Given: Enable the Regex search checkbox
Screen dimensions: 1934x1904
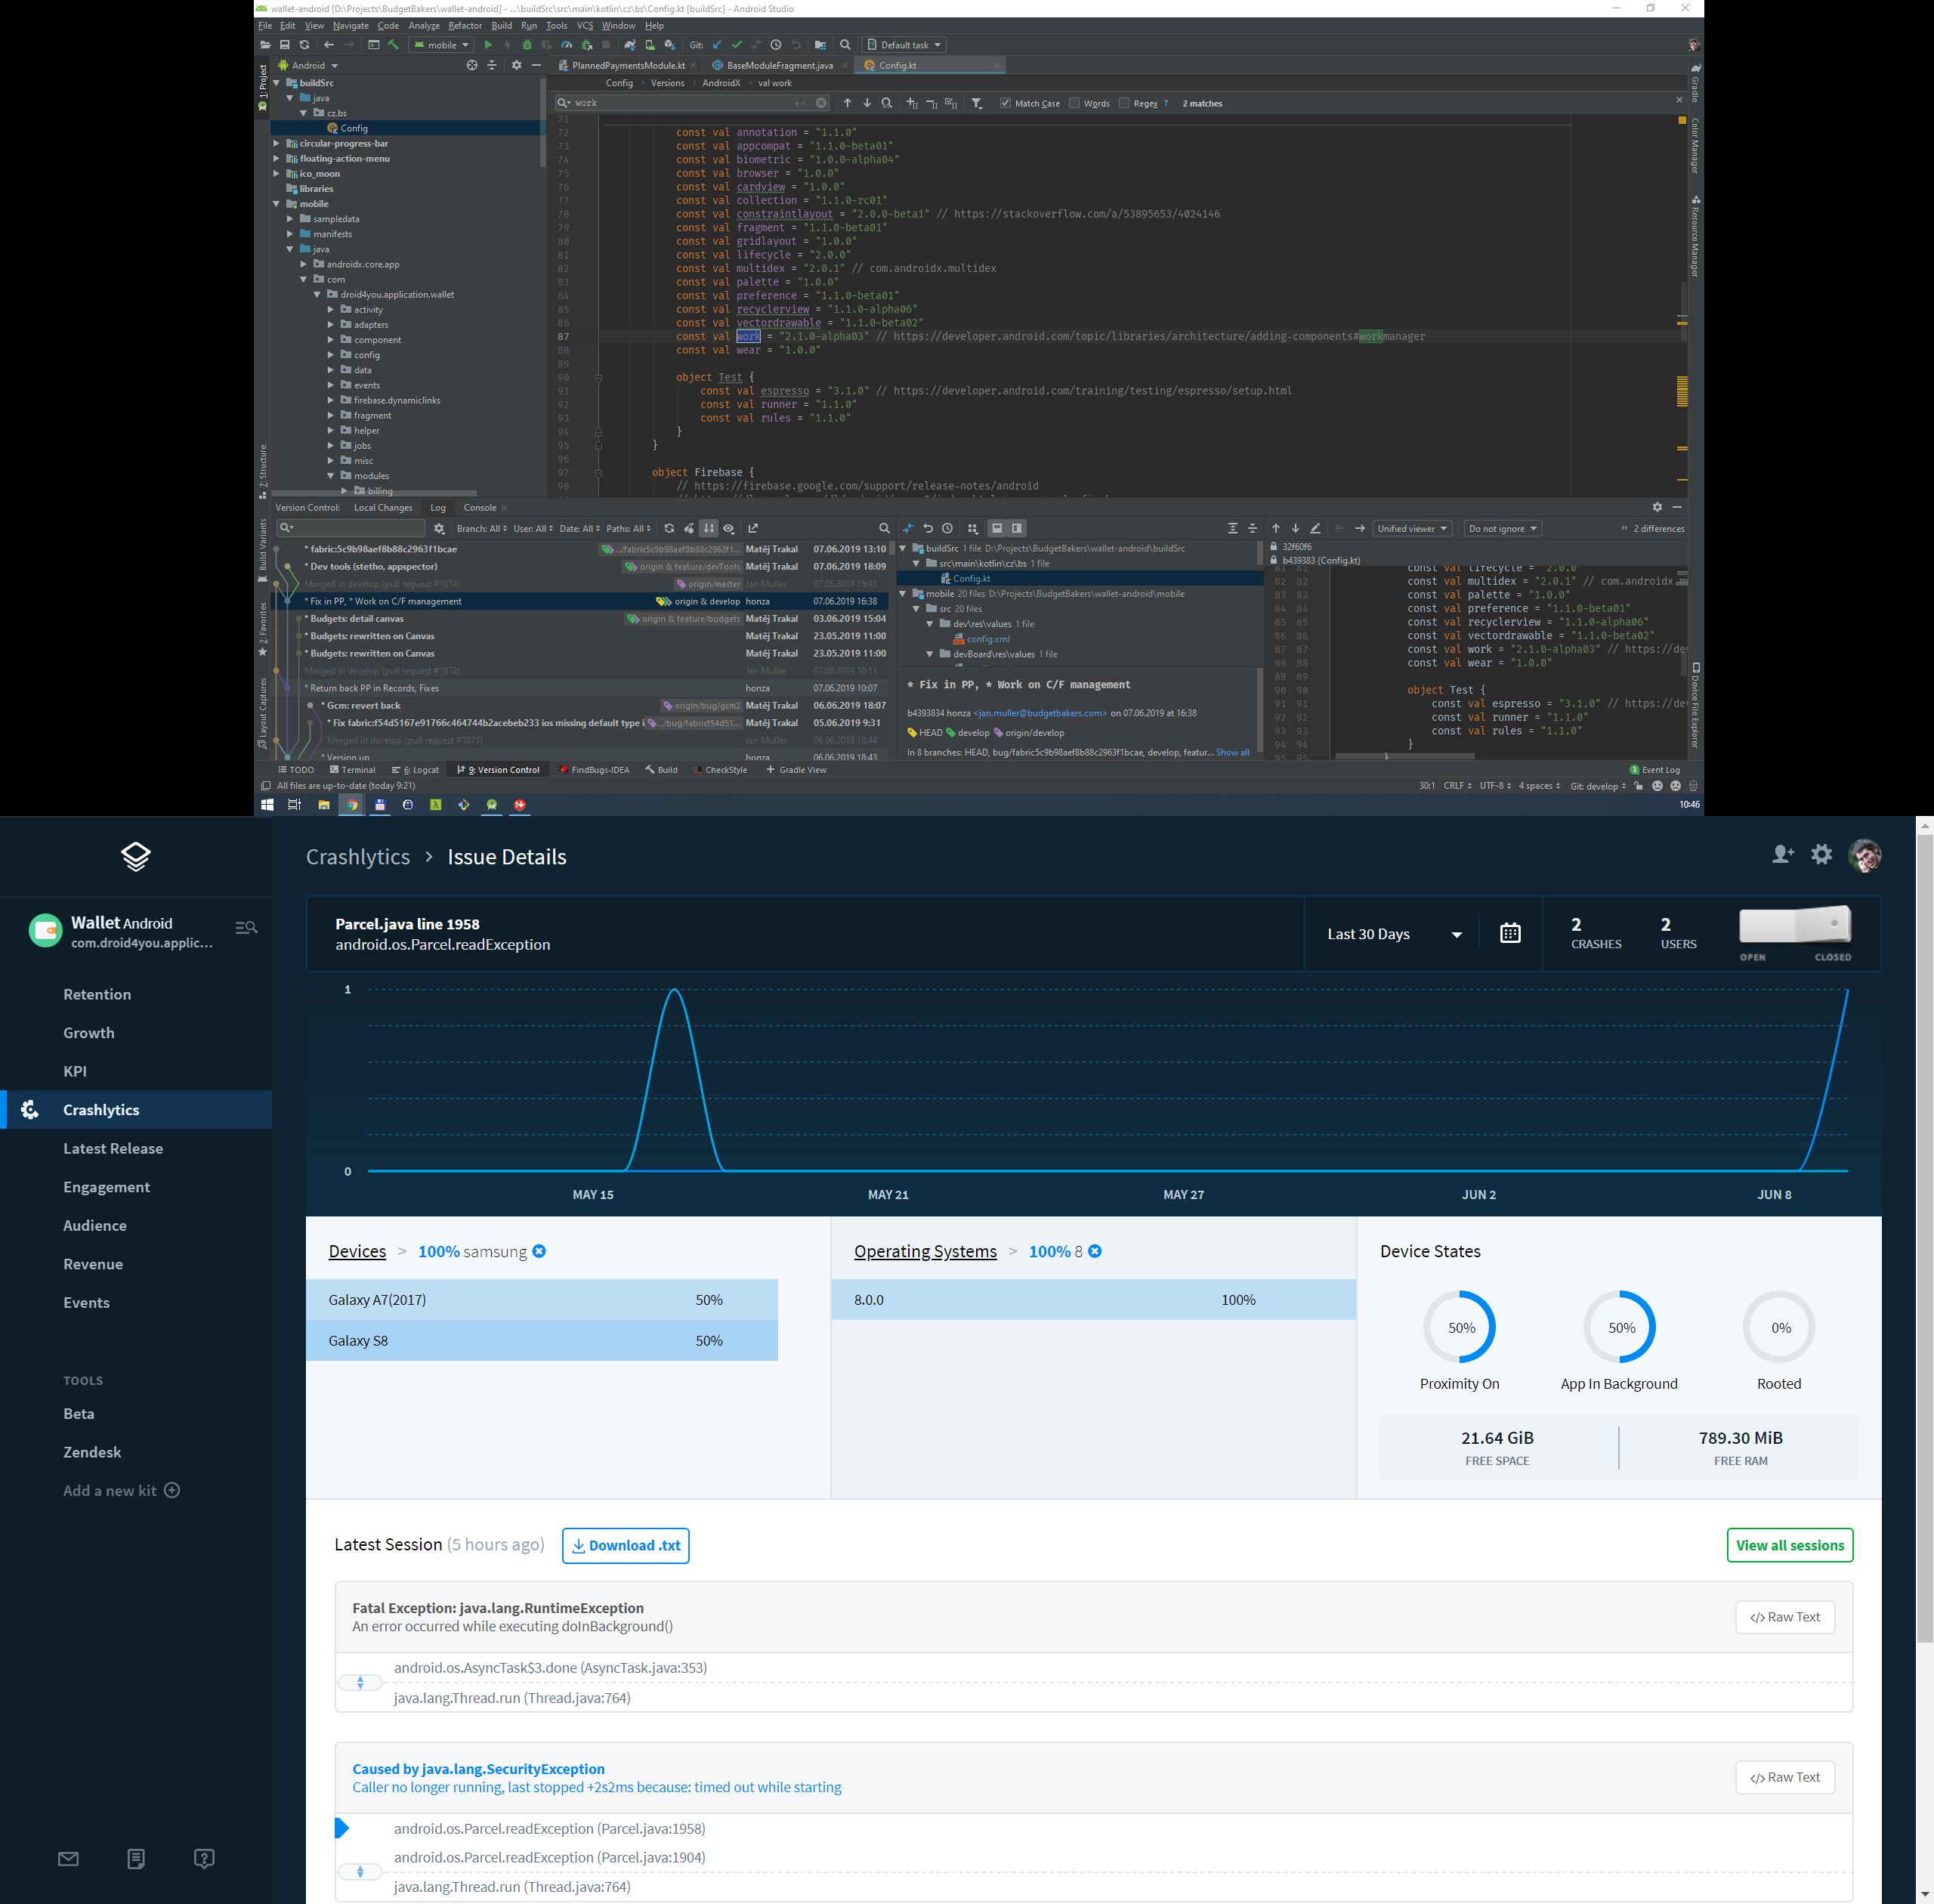Looking at the screenshot, I should 1124,103.
